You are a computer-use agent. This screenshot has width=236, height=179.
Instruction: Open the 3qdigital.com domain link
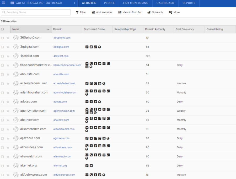(x=61, y=47)
